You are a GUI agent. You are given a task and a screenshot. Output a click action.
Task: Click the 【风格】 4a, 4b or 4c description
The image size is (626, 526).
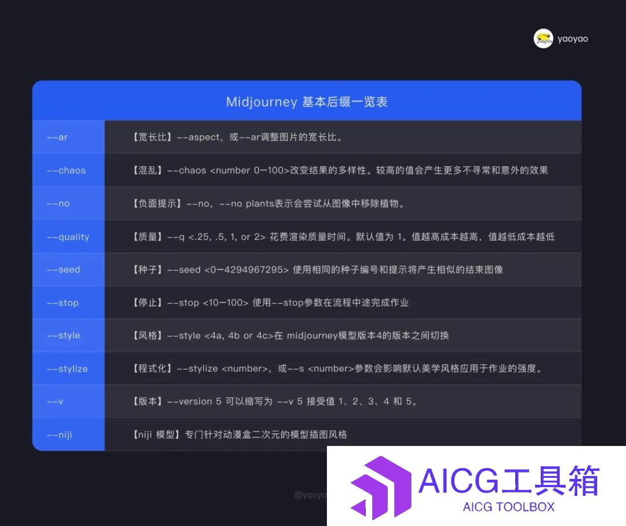pyautogui.click(x=290, y=335)
